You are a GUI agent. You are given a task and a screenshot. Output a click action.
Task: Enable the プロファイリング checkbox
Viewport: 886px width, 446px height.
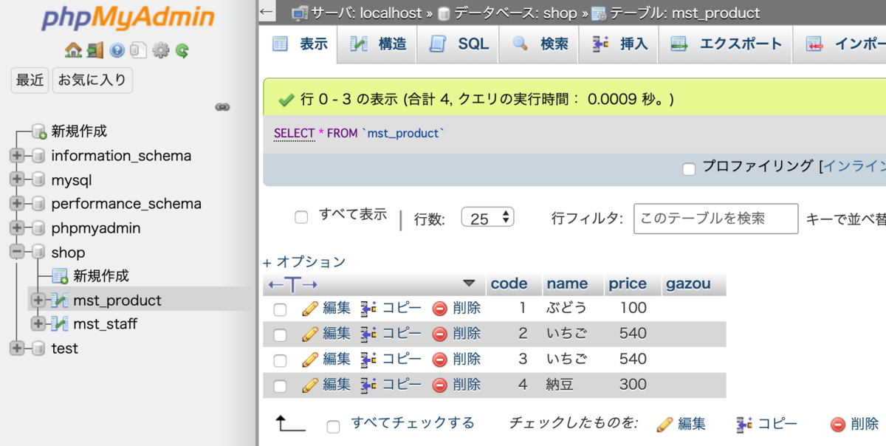click(x=689, y=169)
